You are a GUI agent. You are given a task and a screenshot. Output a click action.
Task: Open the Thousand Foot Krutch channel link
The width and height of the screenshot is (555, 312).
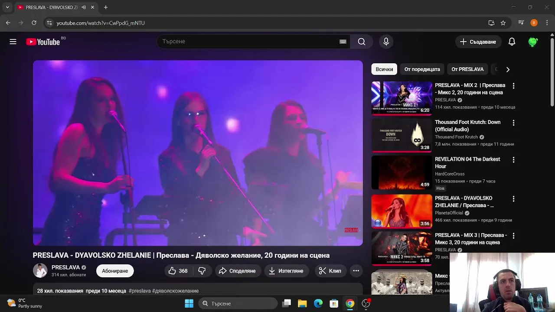tap(456, 137)
